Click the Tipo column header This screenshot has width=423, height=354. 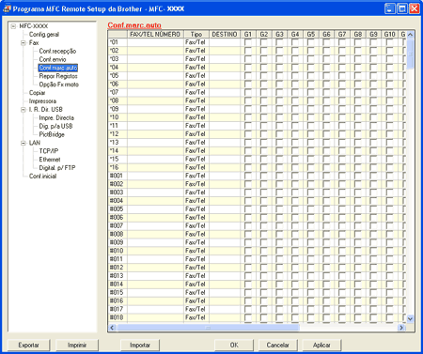pos(196,35)
